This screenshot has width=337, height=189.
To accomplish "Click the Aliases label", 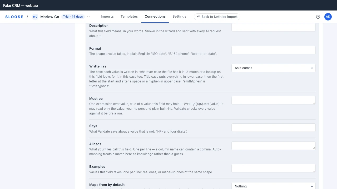I will pos(95,144).
